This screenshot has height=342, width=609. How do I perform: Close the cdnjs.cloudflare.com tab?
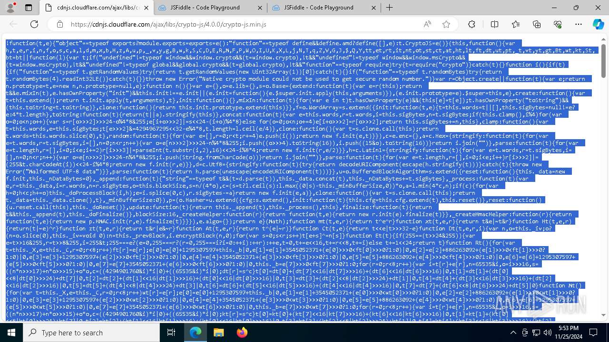coord(146,8)
